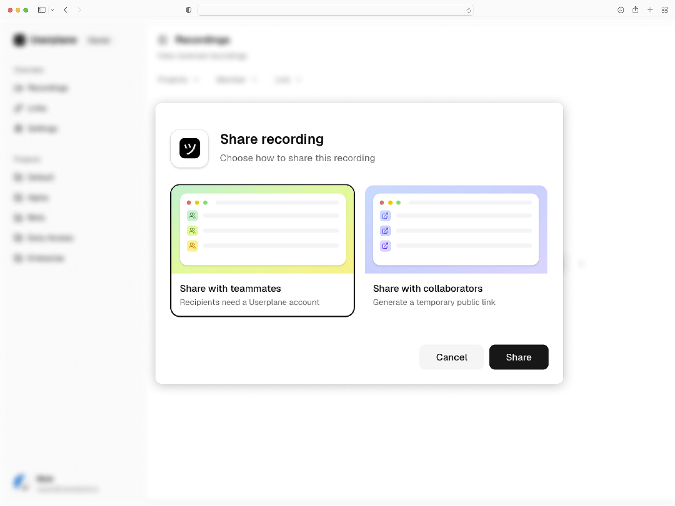This screenshot has height=506, width=675.
Task: Expand the sidebar tab group dropdown chevron
Action: tap(52, 10)
